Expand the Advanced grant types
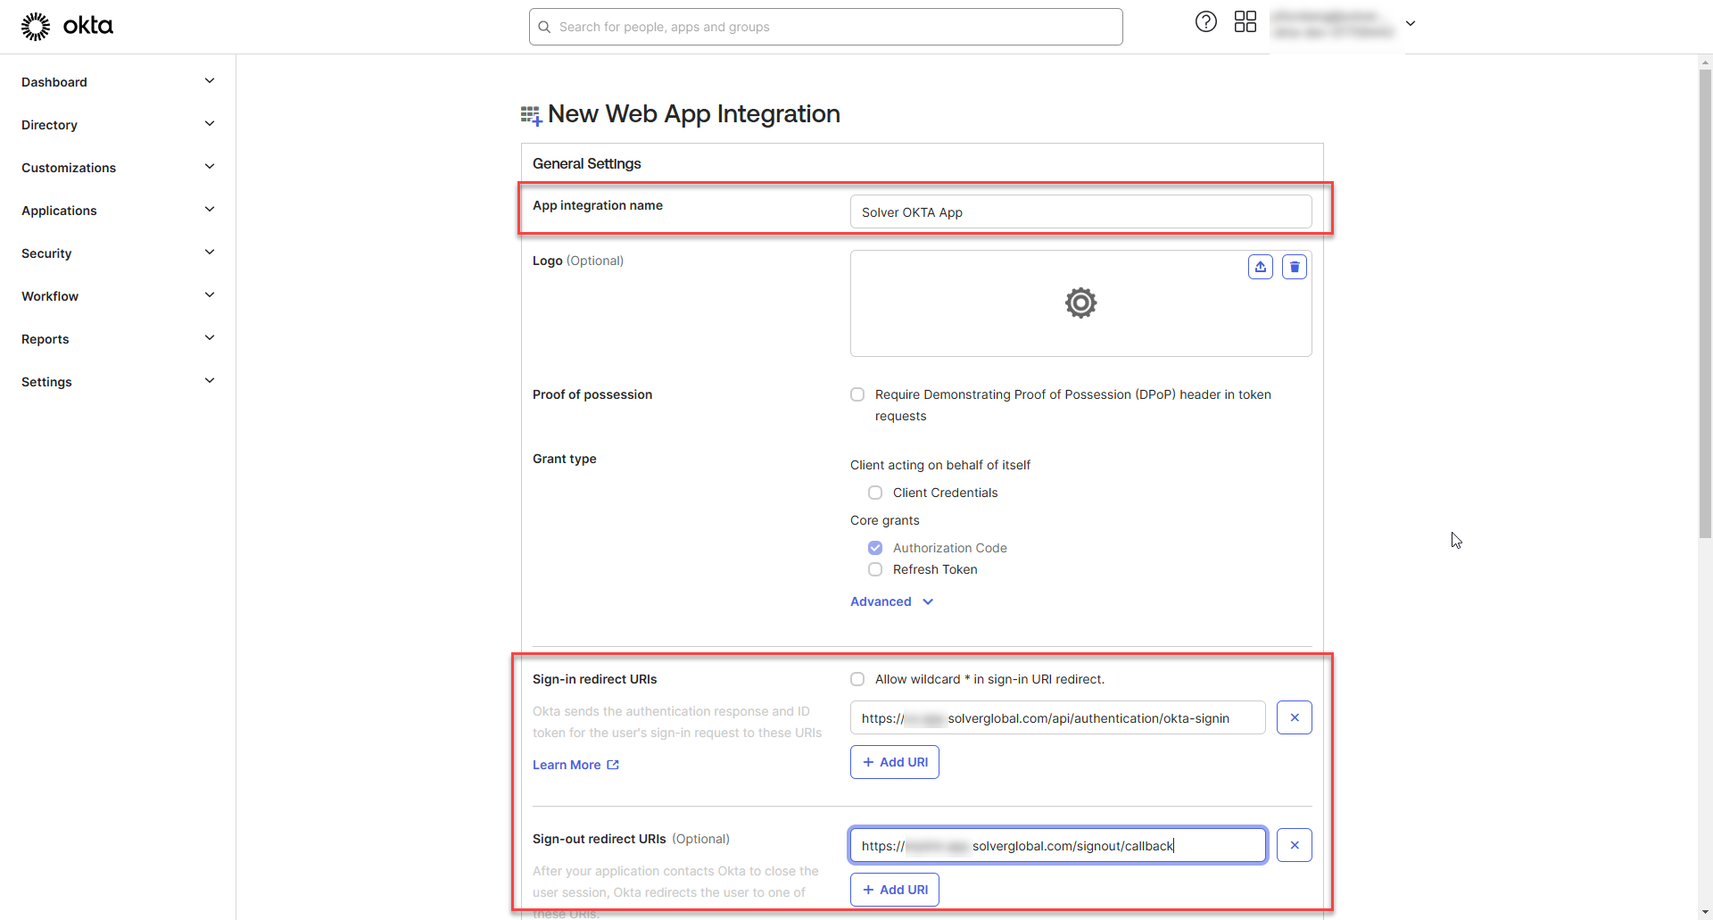 891,601
